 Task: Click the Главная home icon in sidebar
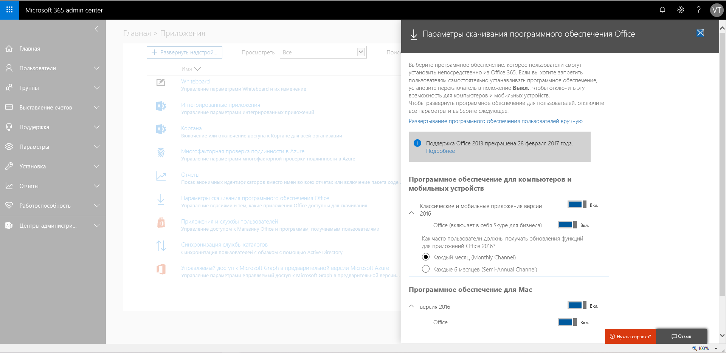pos(9,48)
